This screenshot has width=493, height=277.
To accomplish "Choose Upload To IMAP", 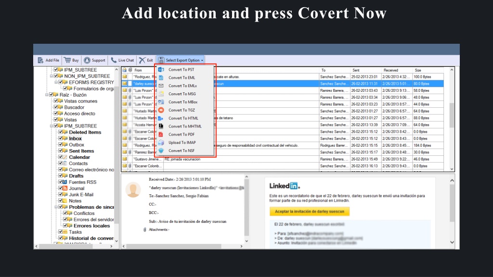I will (x=182, y=142).
